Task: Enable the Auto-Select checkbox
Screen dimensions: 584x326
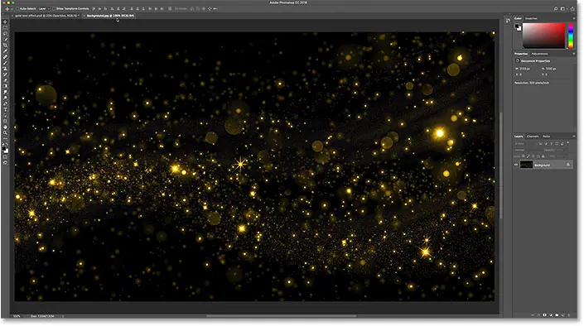Action: (17, 8)
